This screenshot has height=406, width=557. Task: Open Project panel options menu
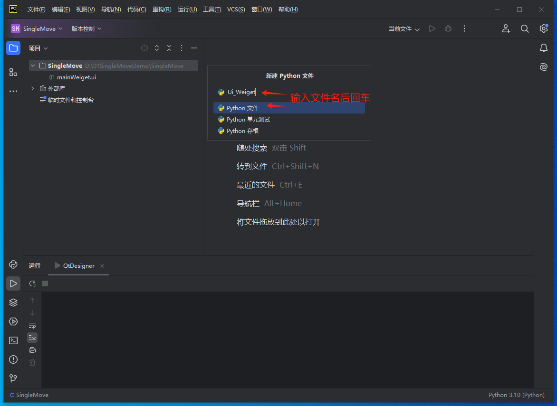(182, 48)
